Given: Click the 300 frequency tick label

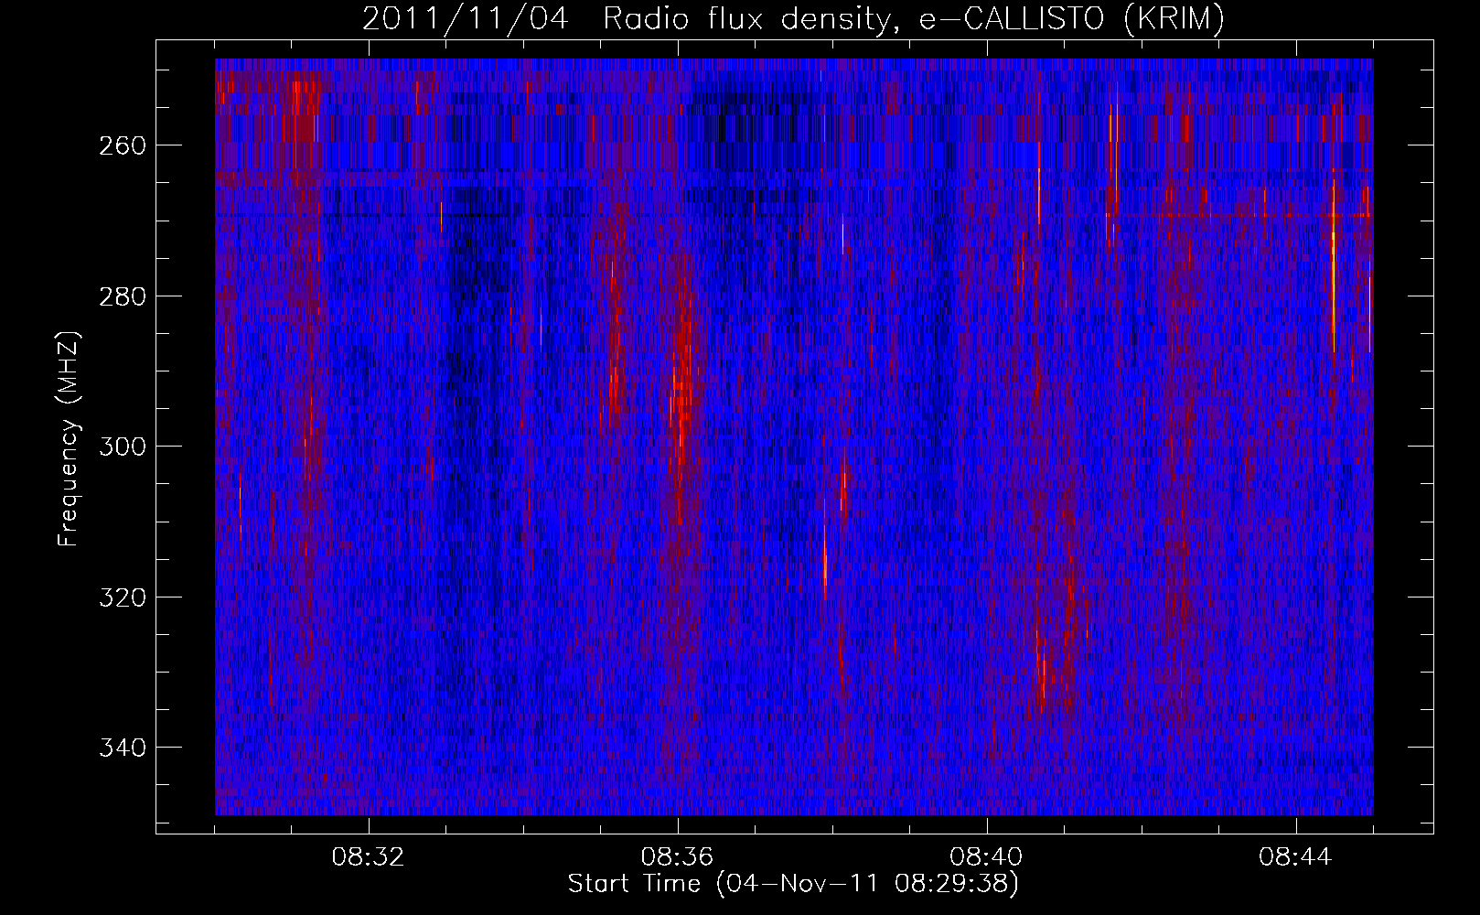Looking at the screenshot, I should [x=122, y=447].
